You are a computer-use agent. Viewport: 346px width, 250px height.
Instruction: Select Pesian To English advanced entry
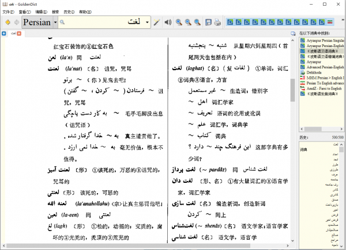tap(322, 83)
